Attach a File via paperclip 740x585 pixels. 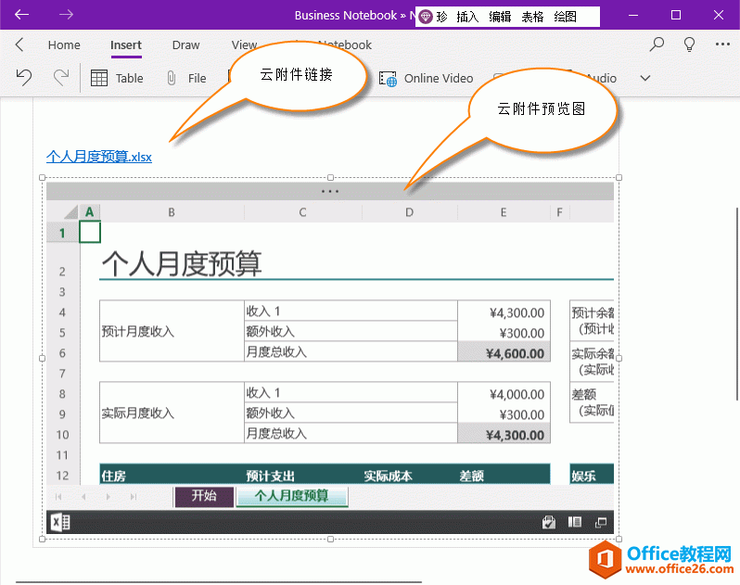[x=186, y=78]
